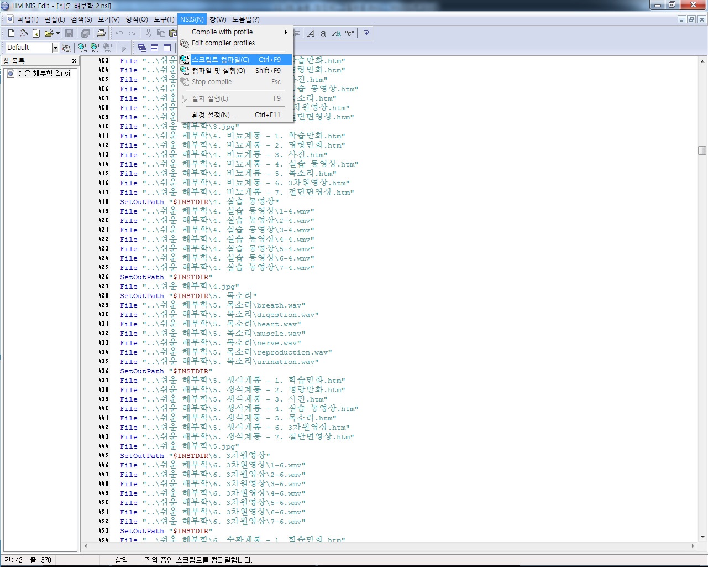Screen dimensions: 708x567
Task: Click the line containing 1-6.wmv
Action: tap(212, 465)
